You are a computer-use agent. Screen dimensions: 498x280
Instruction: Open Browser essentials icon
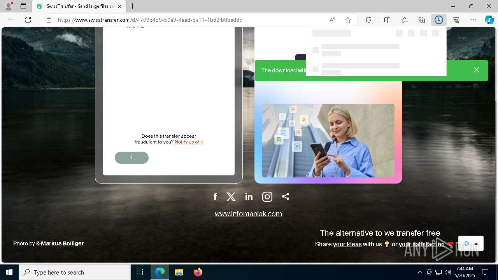pyautogui.click(x=456, y=20)
